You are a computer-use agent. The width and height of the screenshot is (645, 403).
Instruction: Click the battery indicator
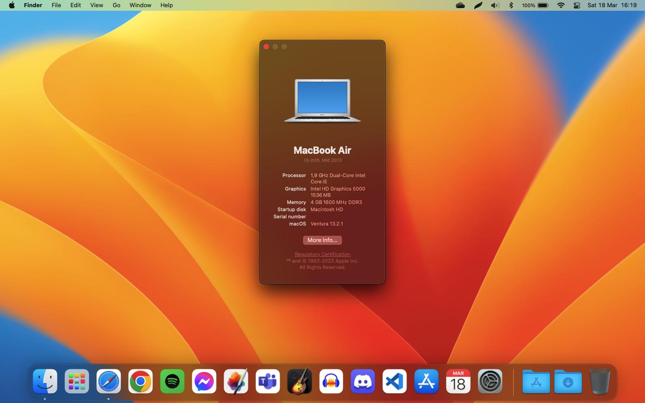[542, 5]
